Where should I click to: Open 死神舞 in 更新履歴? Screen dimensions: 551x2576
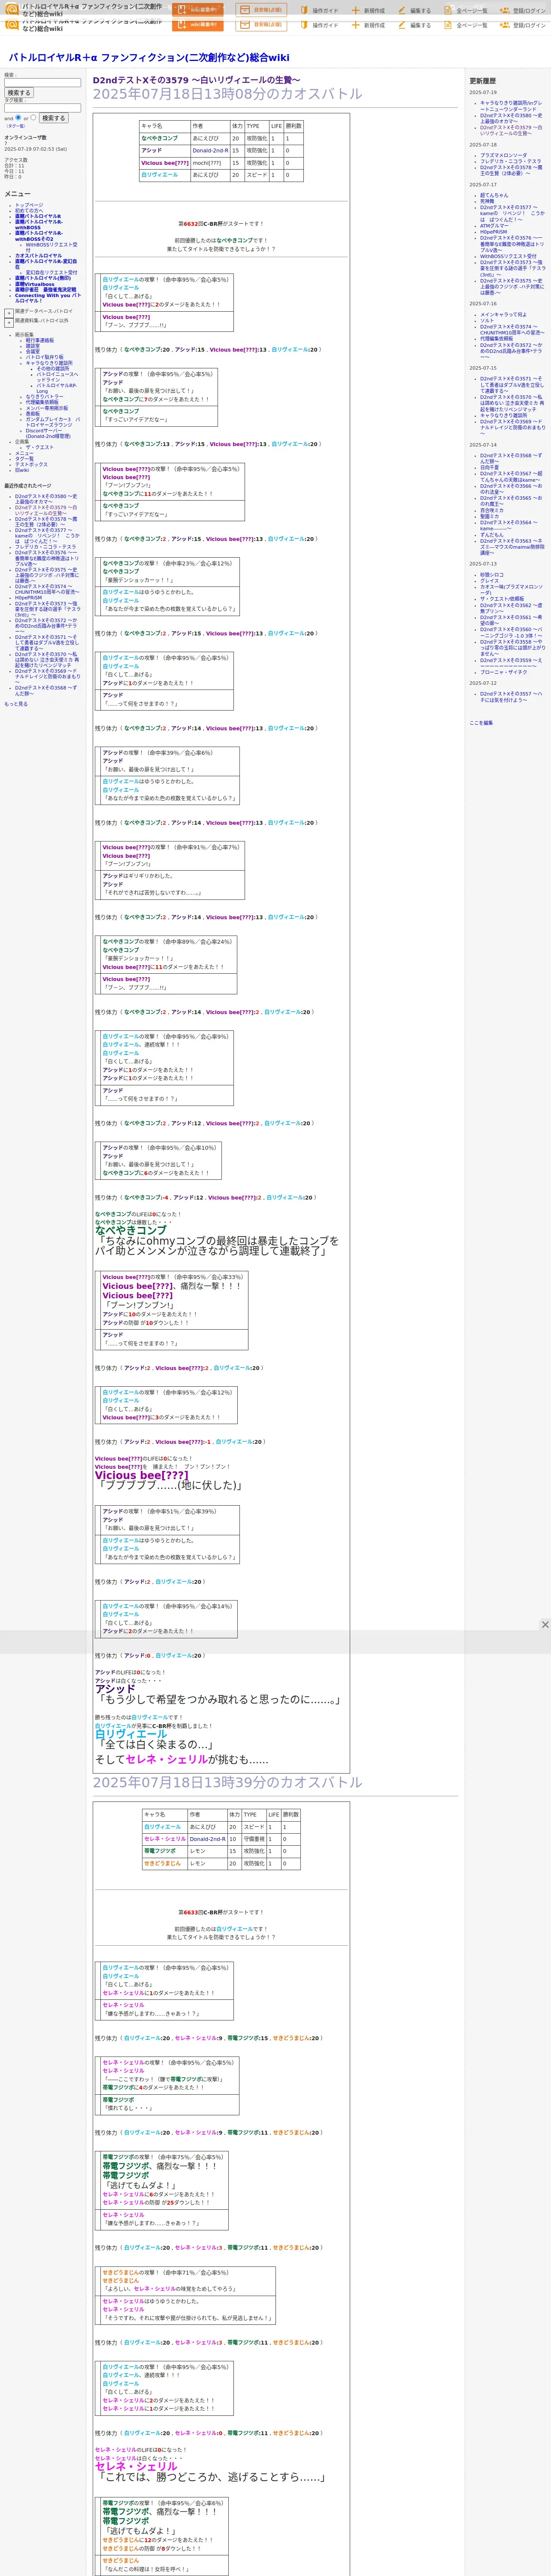point(487,201)
